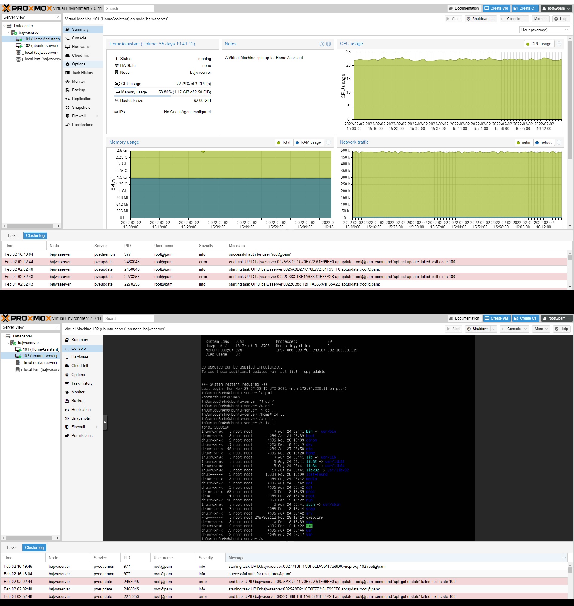The image size is (574, 606).
Task: Open Cloud-Init in upper VM menu
Action: coord(80,55)
